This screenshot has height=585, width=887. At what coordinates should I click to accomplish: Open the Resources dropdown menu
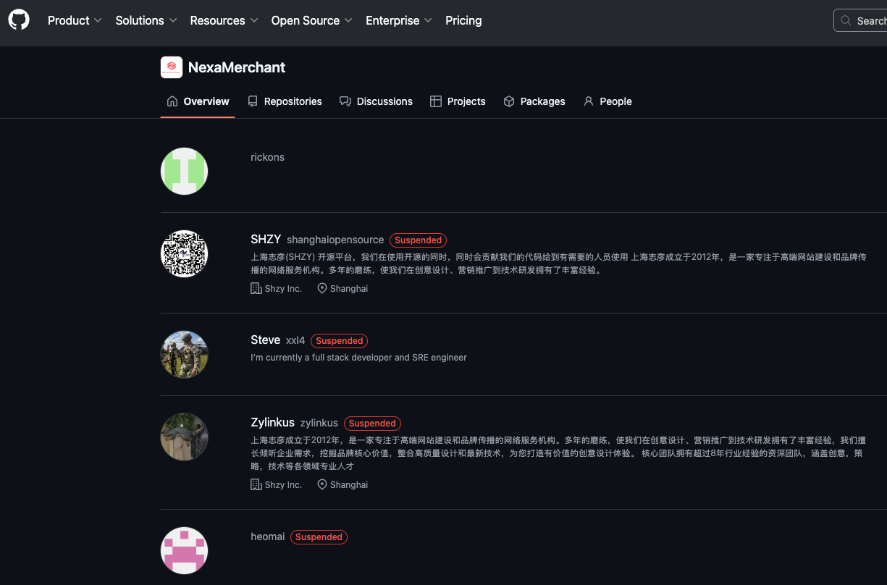[224, 20]
